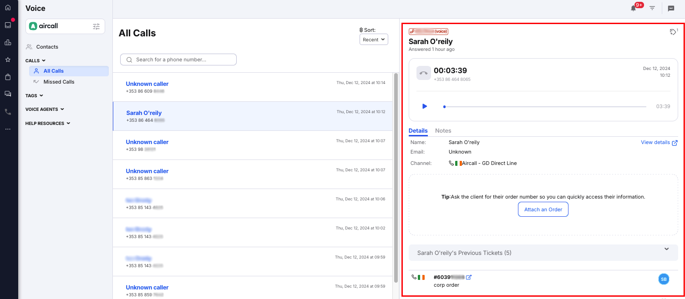
Task: Select the Sarah O'reily call in the list
Action: pyautogui.click(x=253, y=116)
